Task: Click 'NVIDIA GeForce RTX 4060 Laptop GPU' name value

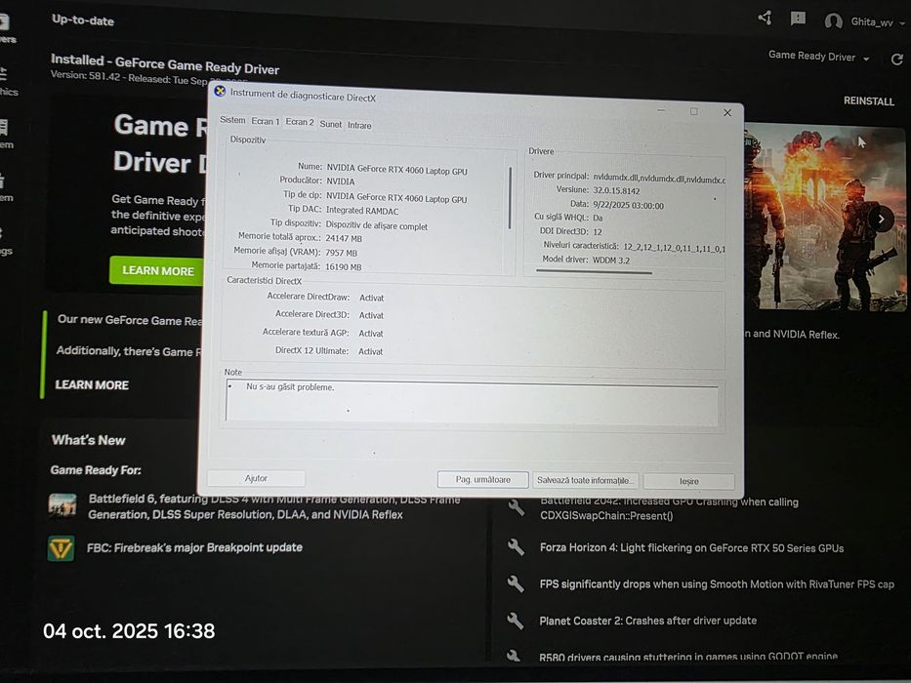Action: click(x=396, y=170)
